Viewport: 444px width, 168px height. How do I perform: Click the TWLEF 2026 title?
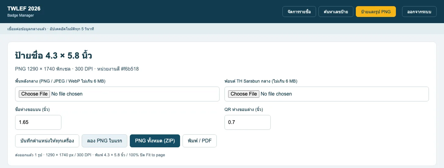(x=24, y=9)
